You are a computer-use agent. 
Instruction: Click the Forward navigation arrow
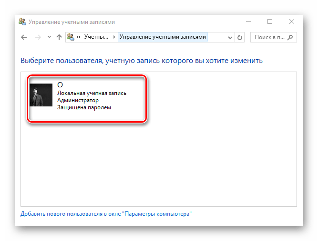38,37
